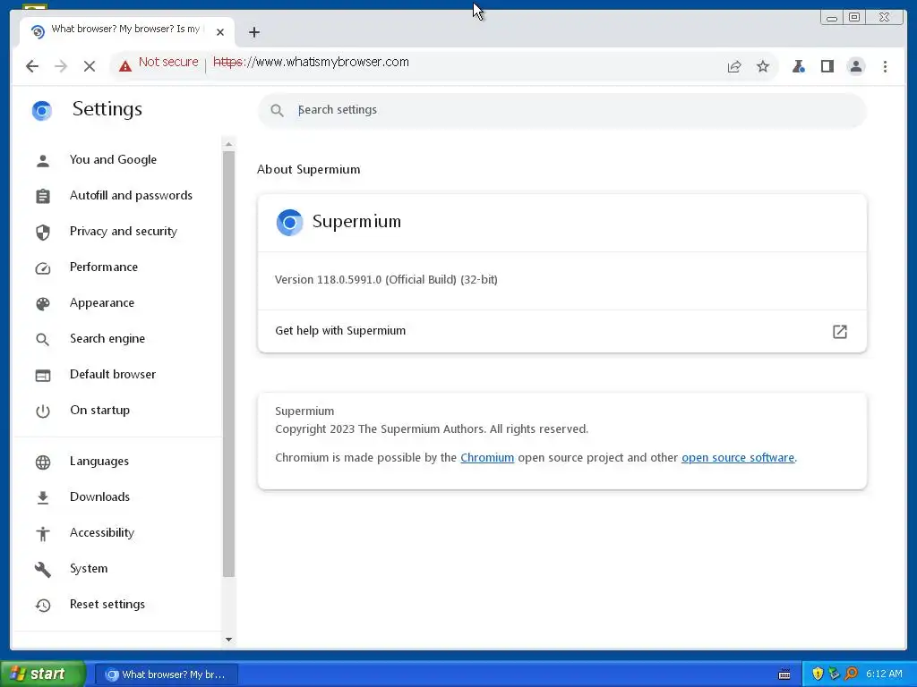This screenshot has width=917, height=687.
Task: Open Get help with Supermium
Action: [x=562, y=331]
